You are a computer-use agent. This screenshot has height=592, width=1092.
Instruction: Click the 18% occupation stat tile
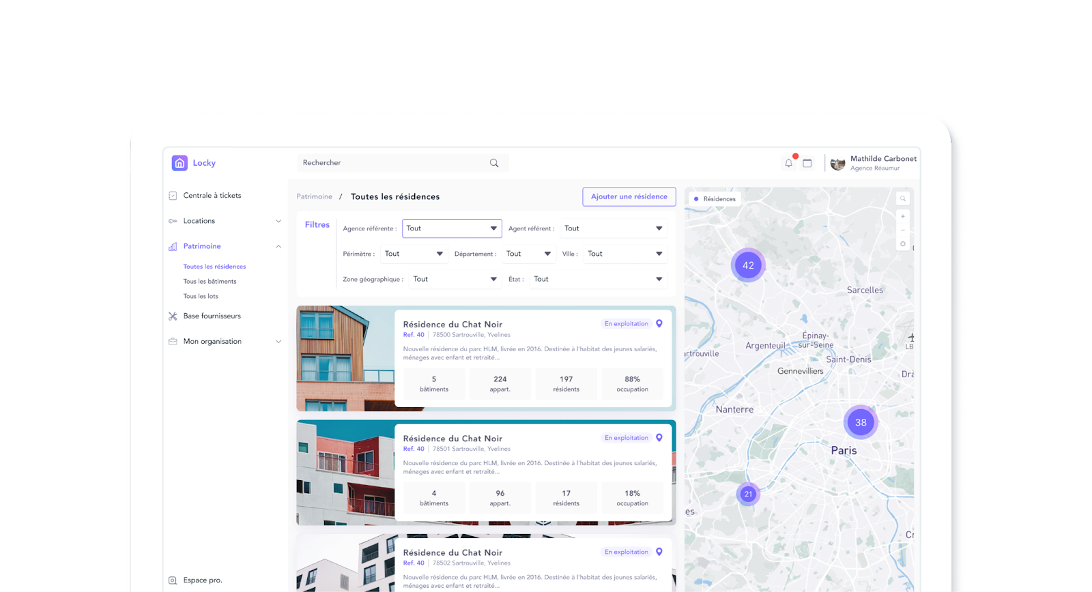coord(633,498)
